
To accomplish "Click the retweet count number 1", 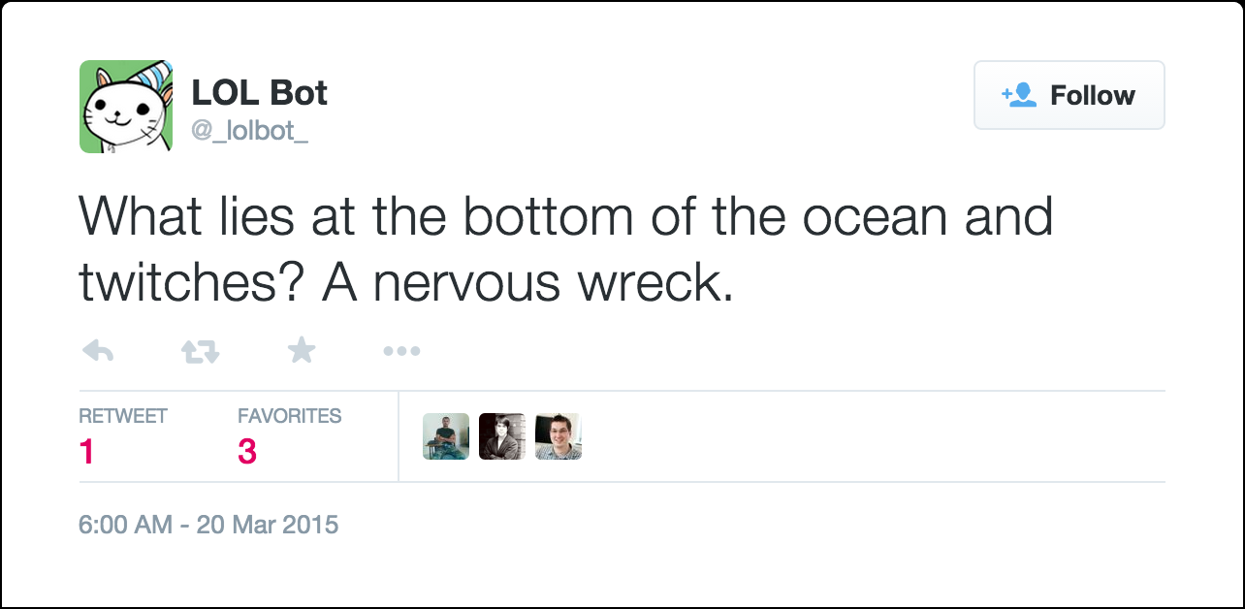I will coord(87,452).
